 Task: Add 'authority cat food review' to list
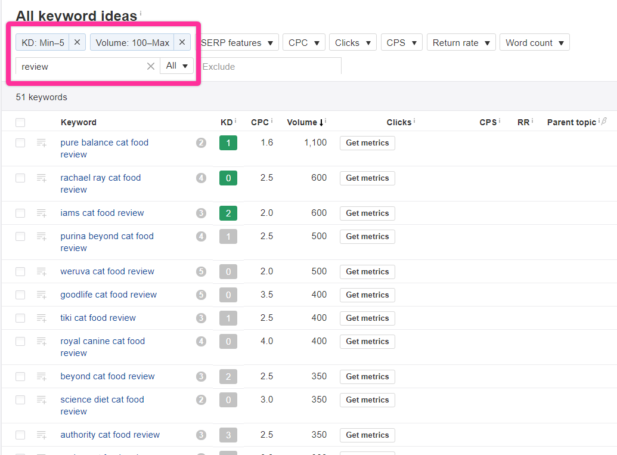coord(41,435)
